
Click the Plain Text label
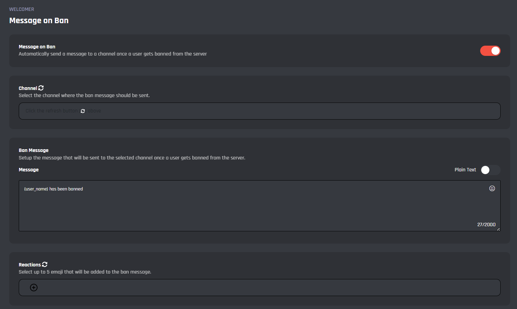pyautogui.click(x=465, y=170)
